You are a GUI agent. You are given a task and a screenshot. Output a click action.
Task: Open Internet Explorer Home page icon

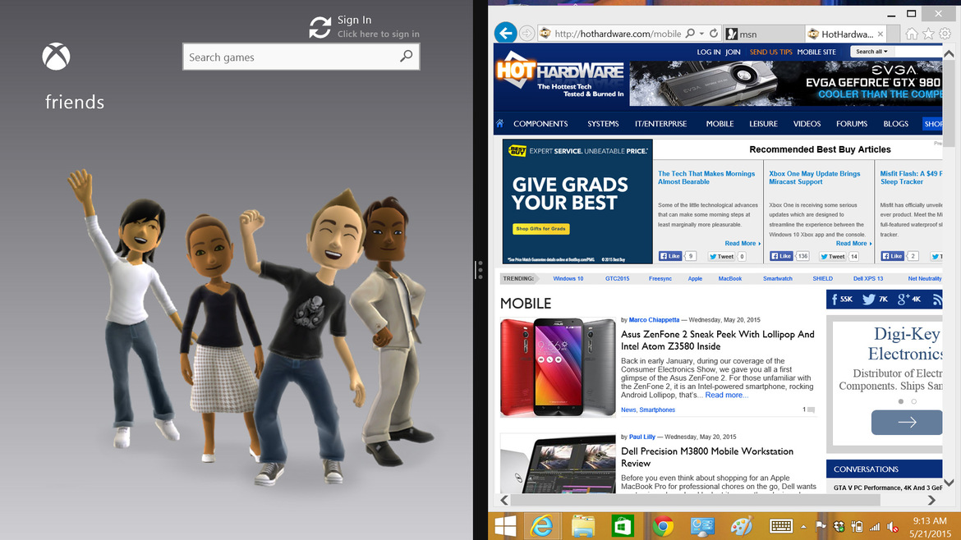pyautogui.click(x=912, y=34)
